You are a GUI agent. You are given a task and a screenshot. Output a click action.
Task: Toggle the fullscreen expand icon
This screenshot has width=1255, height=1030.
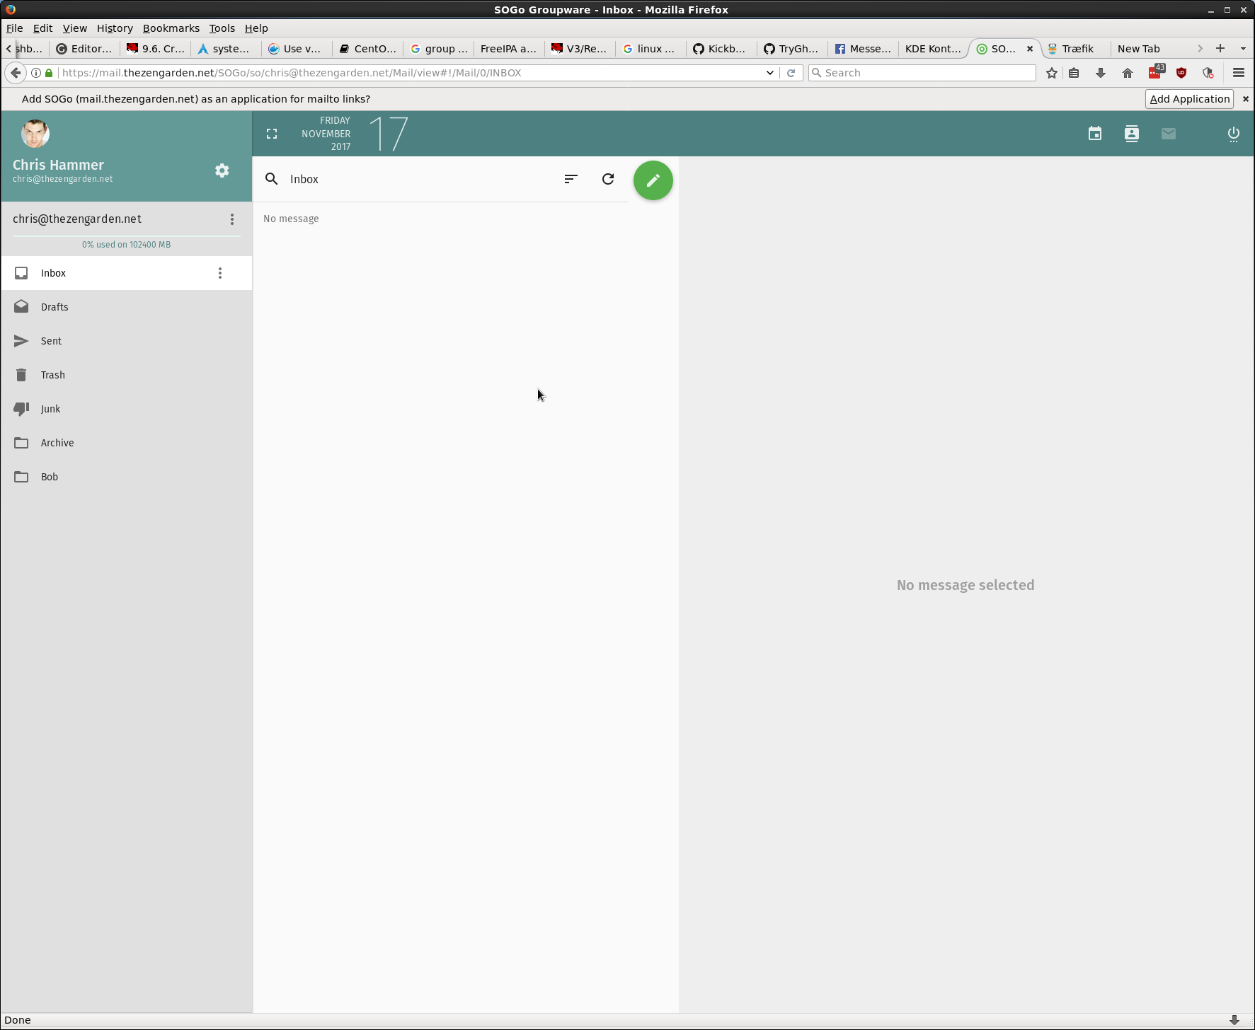click(271, 133)
